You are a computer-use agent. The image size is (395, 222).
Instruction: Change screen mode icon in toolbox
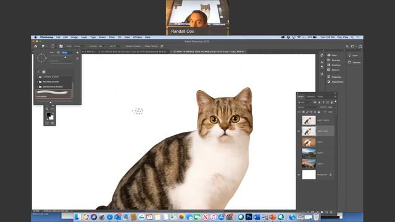pyautogui.click(x=52, y=123)
